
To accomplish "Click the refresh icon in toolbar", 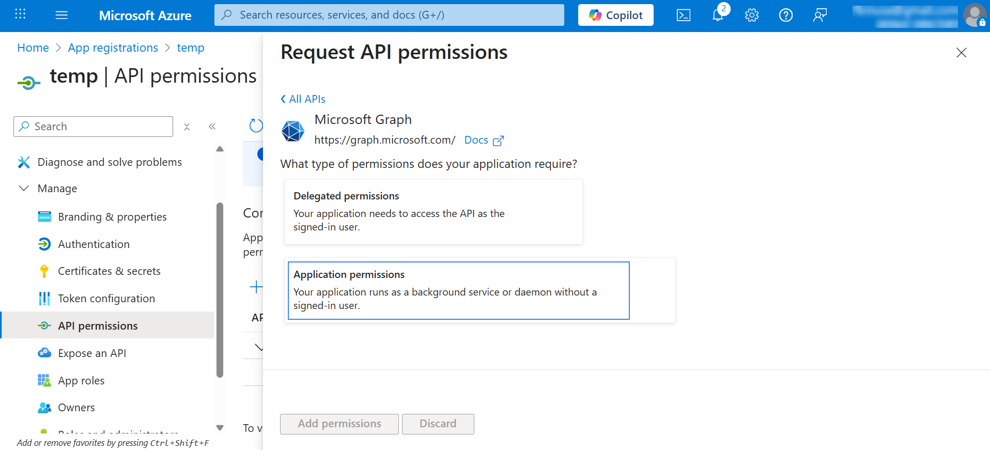I will (256, 126).
